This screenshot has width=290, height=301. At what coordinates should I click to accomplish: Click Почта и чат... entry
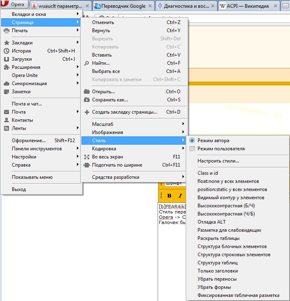41,104
